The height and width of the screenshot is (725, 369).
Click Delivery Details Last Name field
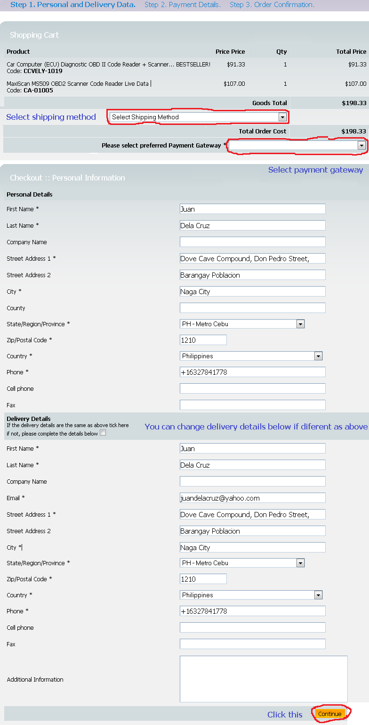tap(253, 465)
